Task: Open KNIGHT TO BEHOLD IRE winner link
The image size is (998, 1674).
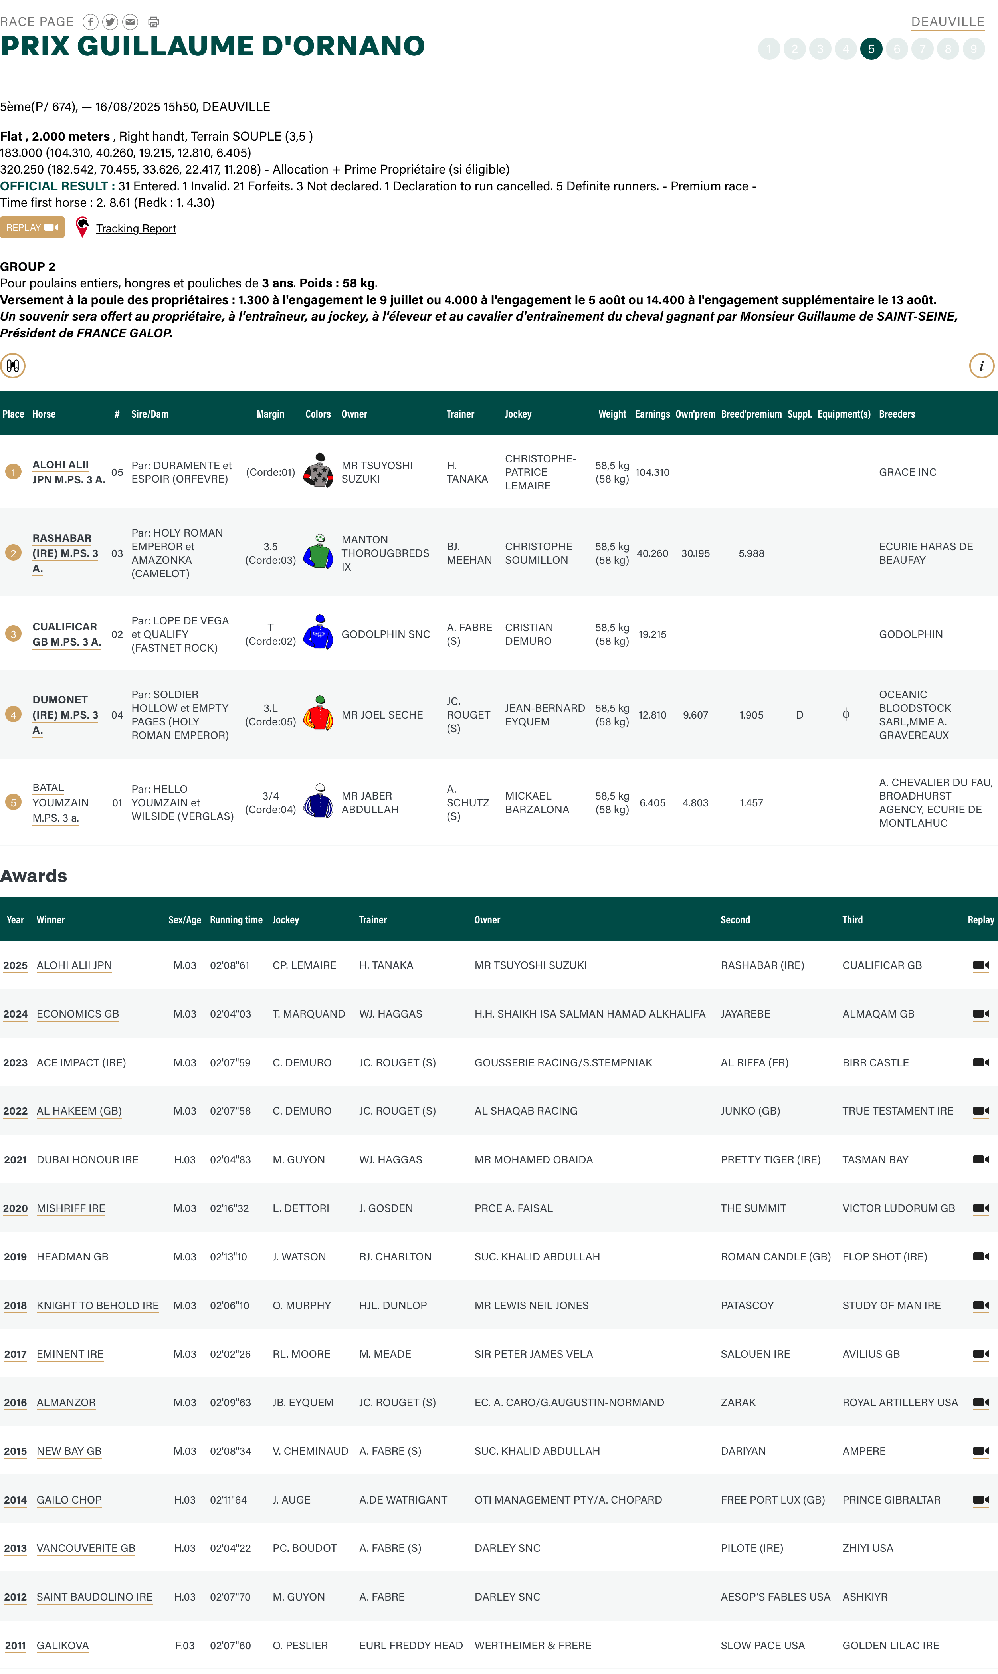Action: 97,1306
